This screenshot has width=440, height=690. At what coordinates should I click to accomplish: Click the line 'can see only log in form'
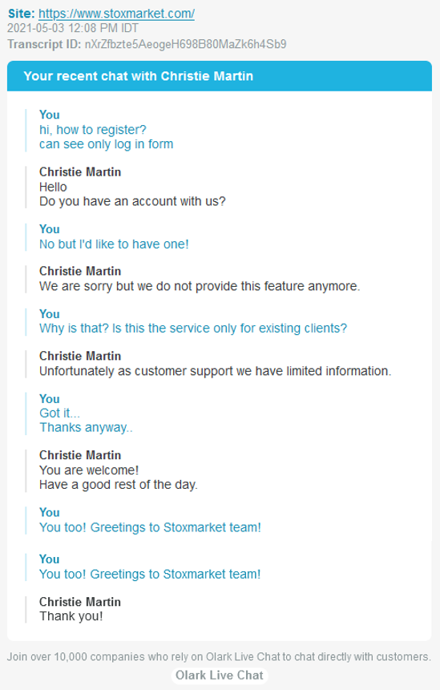(x=106, y=144)
